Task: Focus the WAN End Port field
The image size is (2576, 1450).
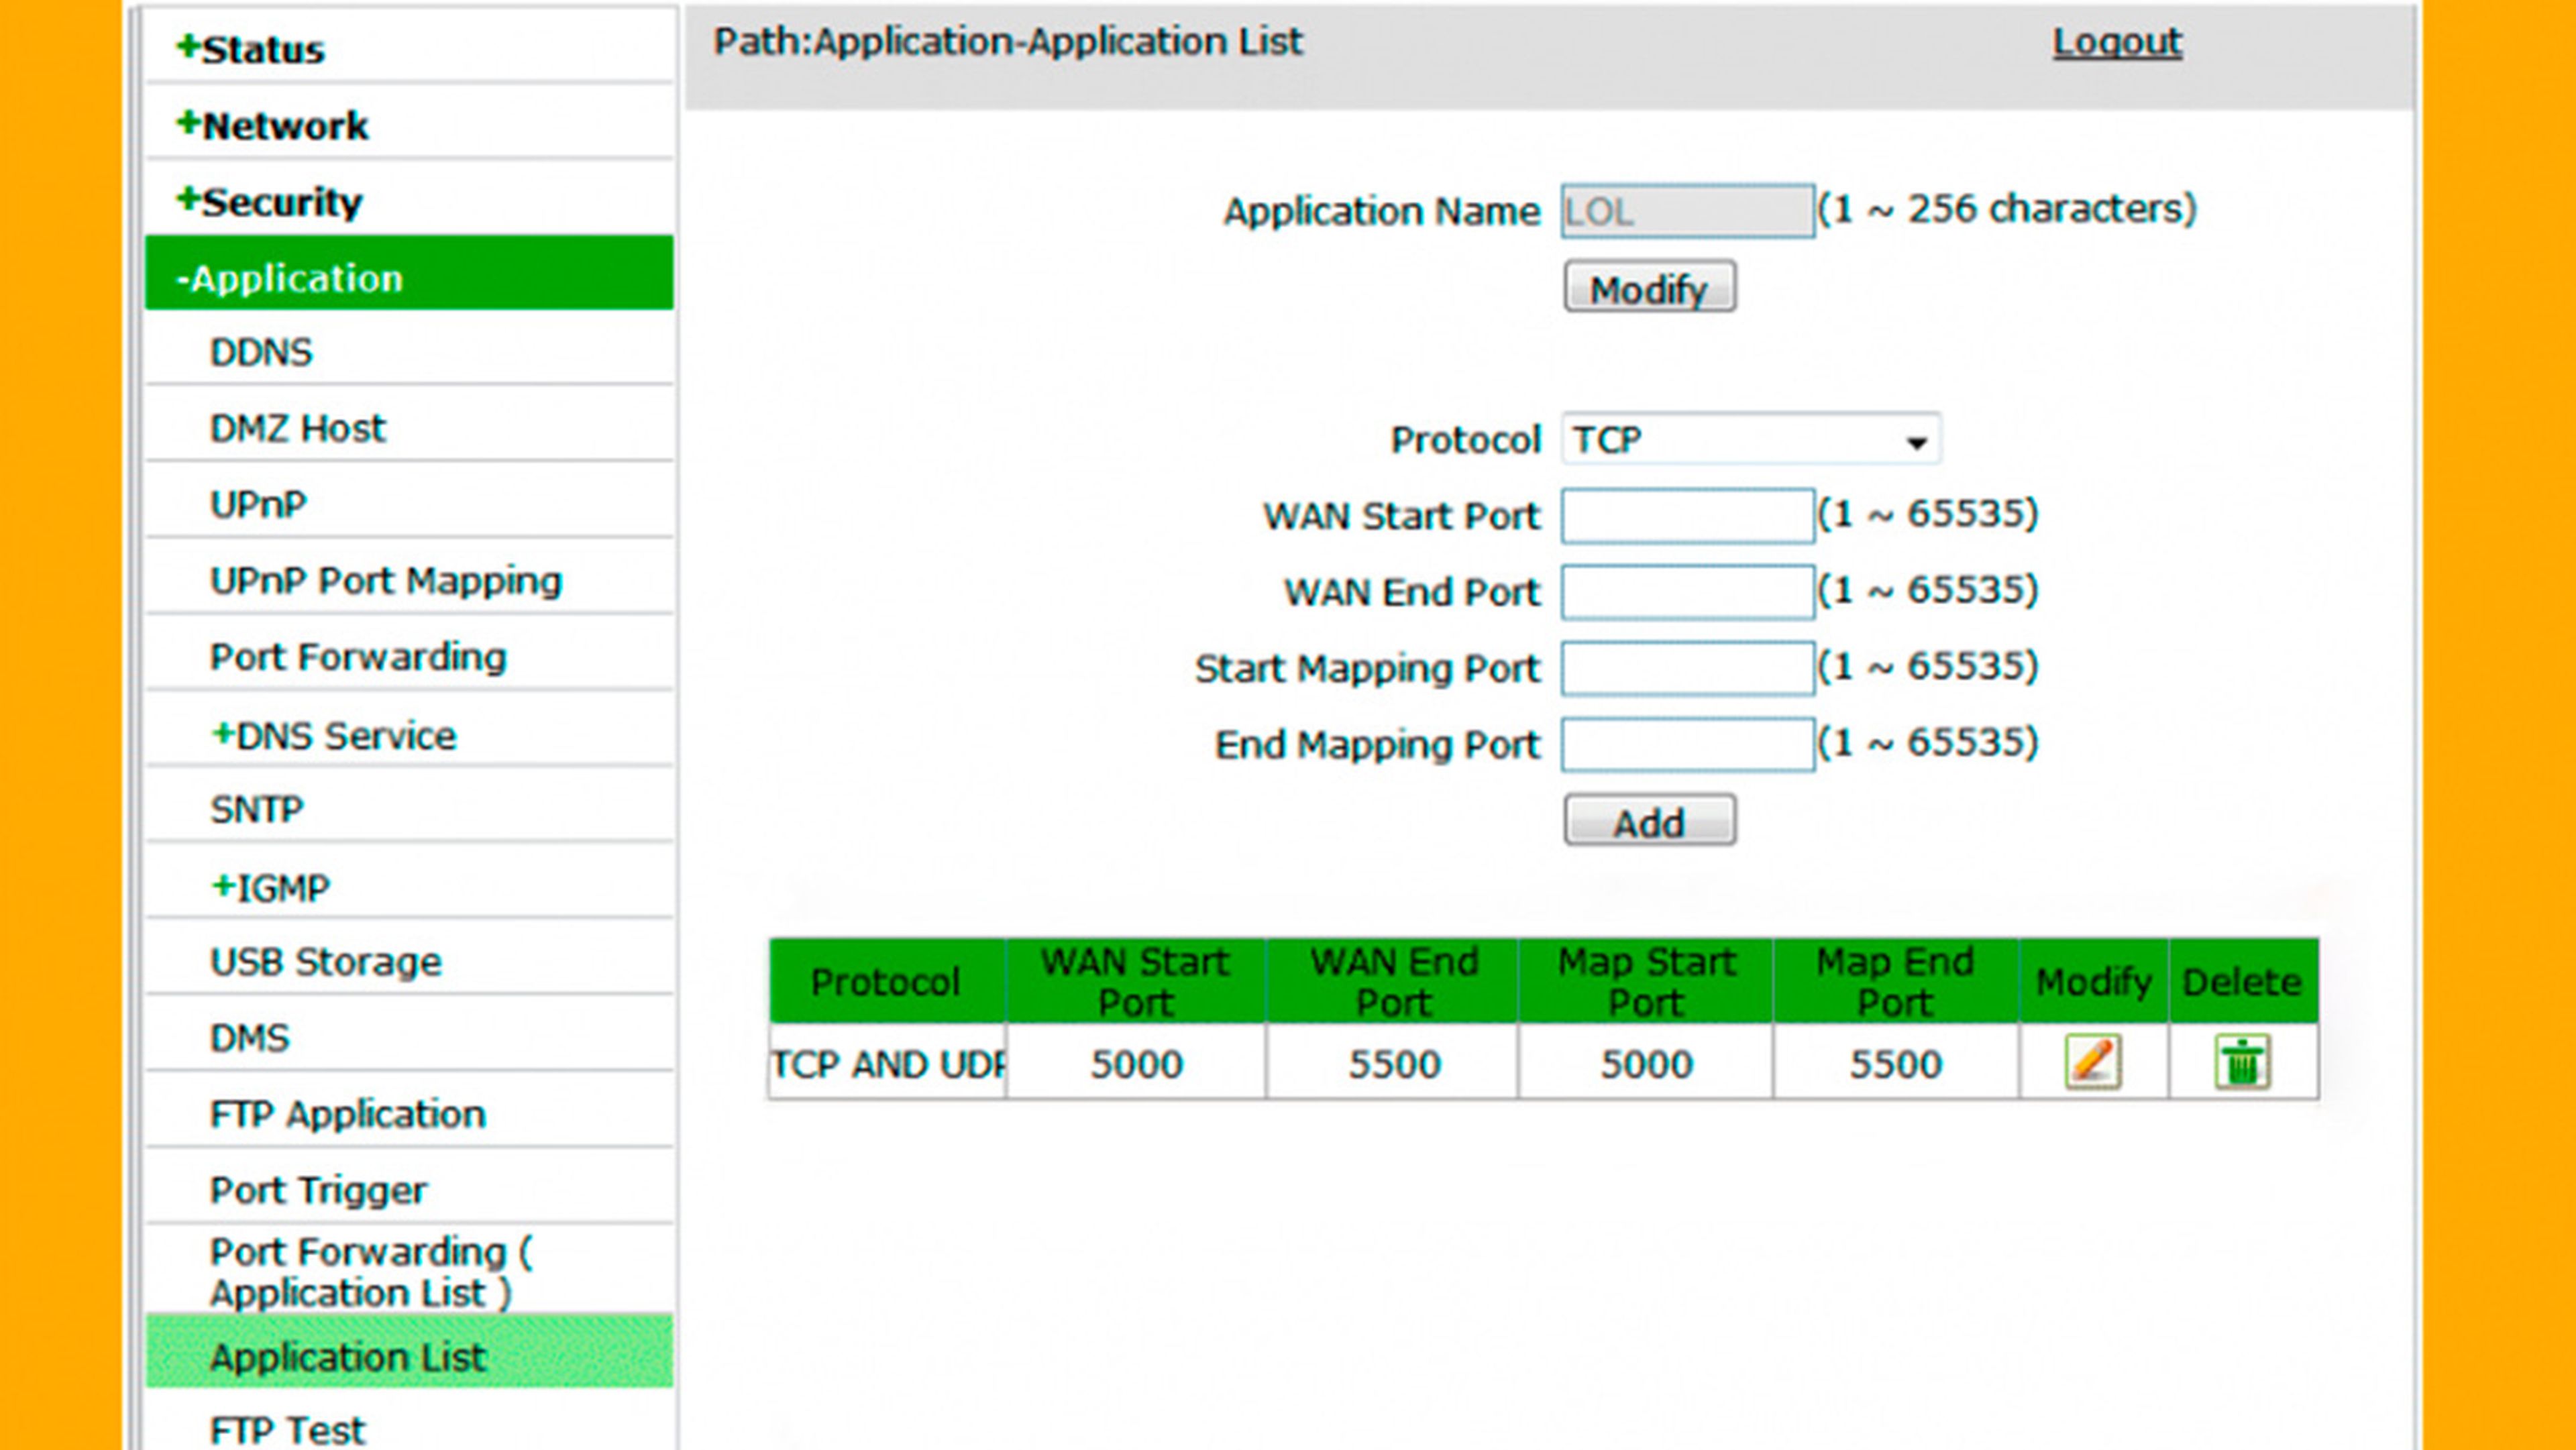Action: (1688, 592)
